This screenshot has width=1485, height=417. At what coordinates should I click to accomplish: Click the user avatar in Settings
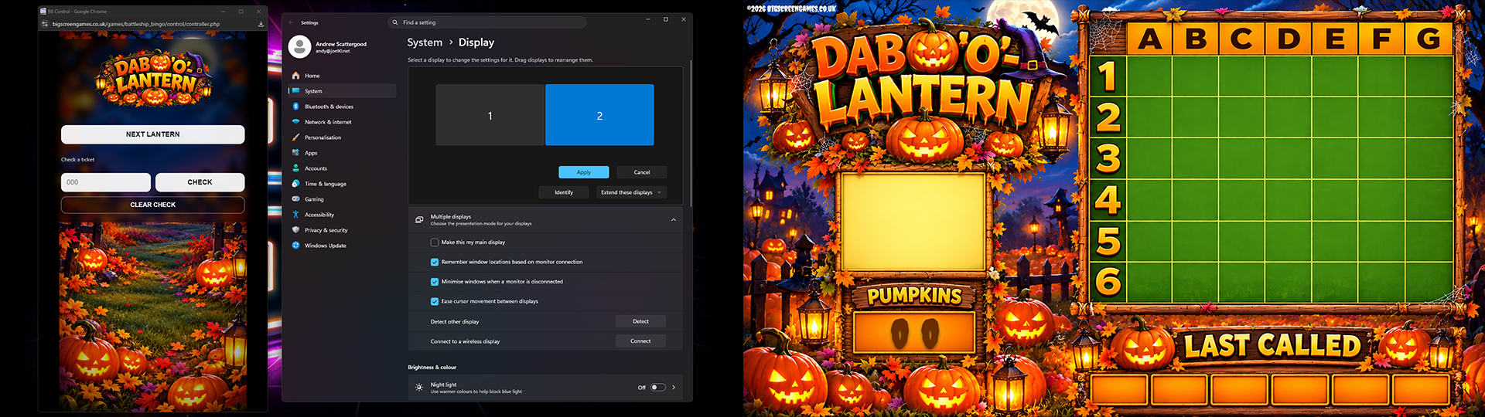[x=299, y=47]
